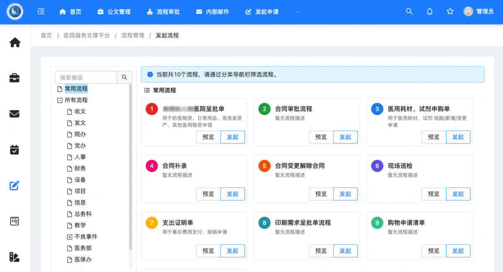
Task: Start the 购物申请清单 flow with 发起
Action: pos(458,251)
